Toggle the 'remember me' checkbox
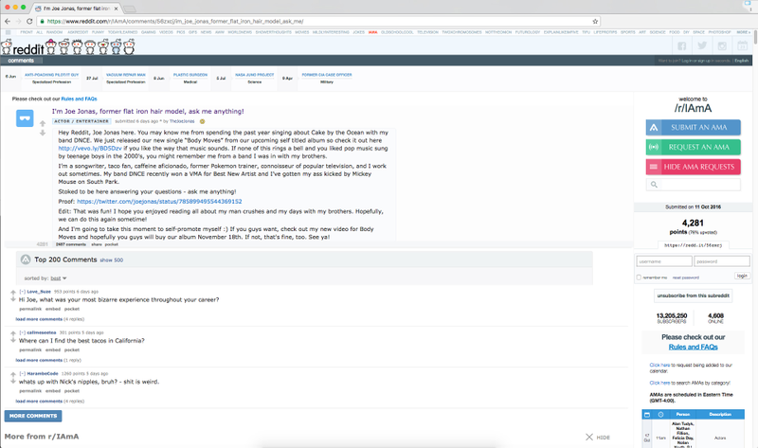 (639, 278)
